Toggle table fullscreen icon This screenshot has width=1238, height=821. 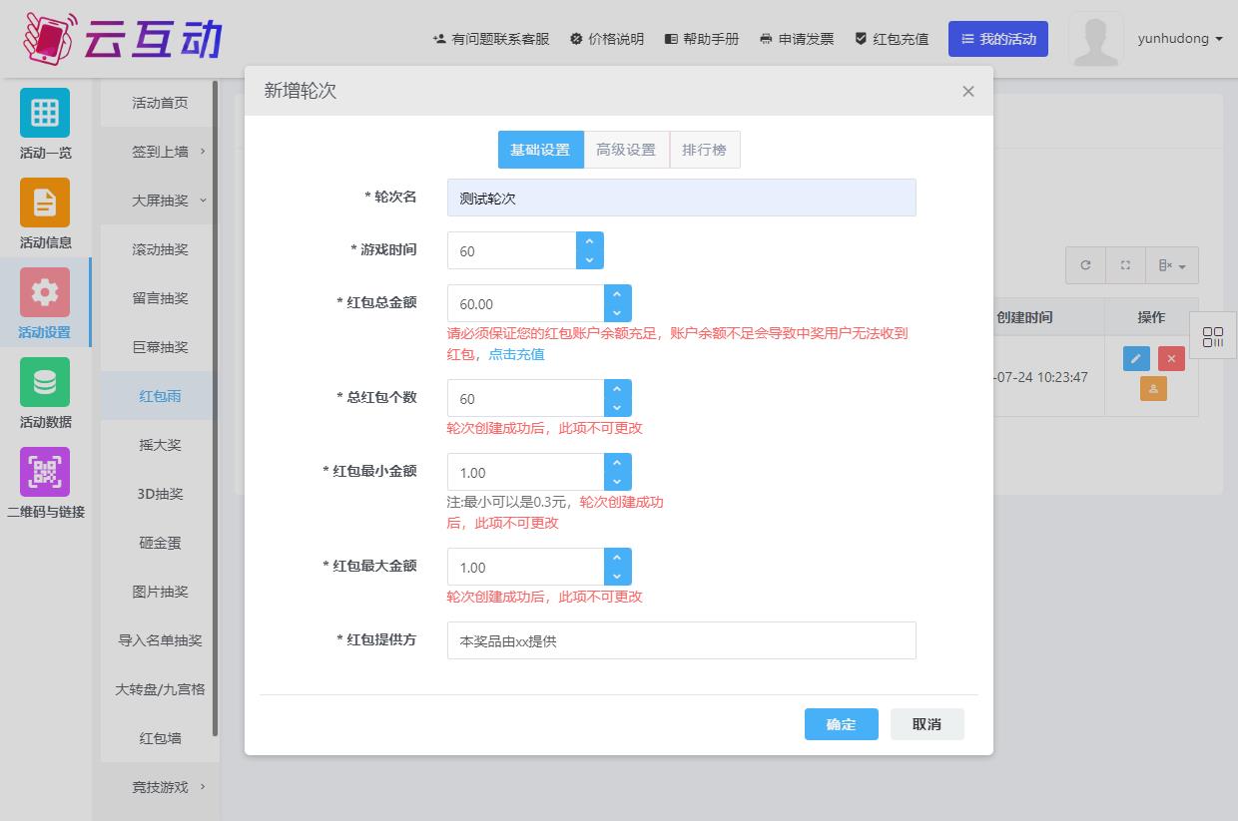(1125, 265)
